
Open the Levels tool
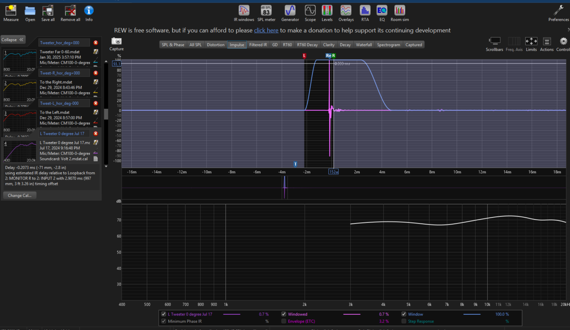pos(327,13)
